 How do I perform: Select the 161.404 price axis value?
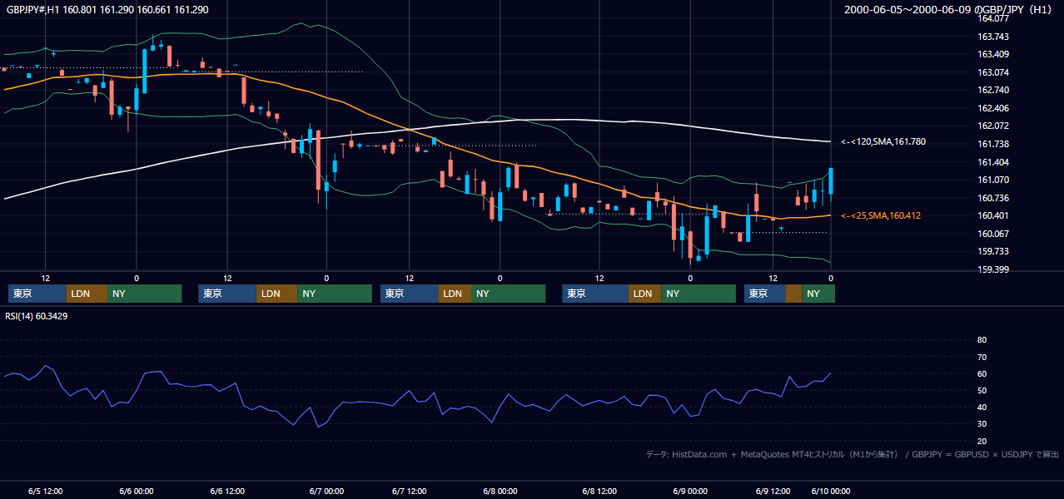(992, 162)
